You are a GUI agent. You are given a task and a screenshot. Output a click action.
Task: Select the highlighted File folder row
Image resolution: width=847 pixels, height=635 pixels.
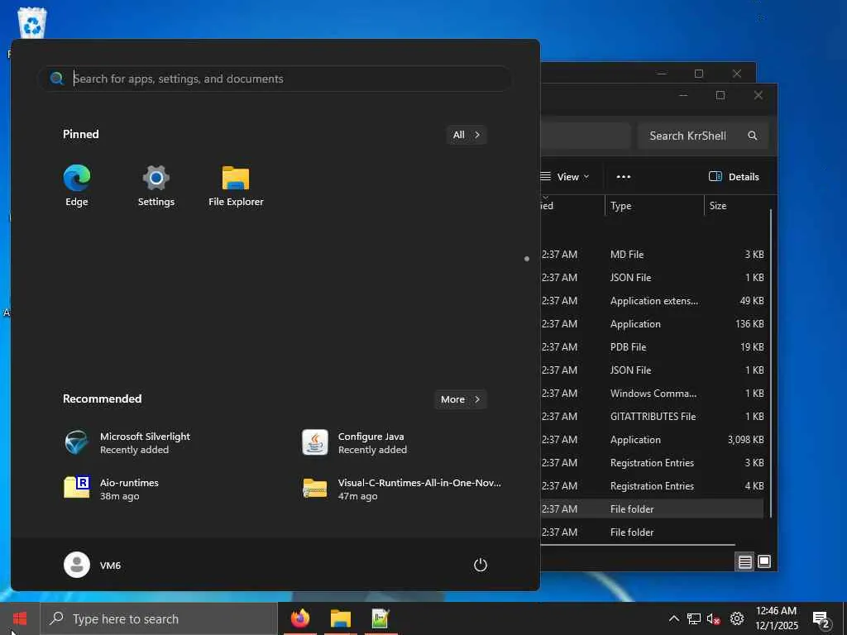pyautogui.click(x=652, y=509)
